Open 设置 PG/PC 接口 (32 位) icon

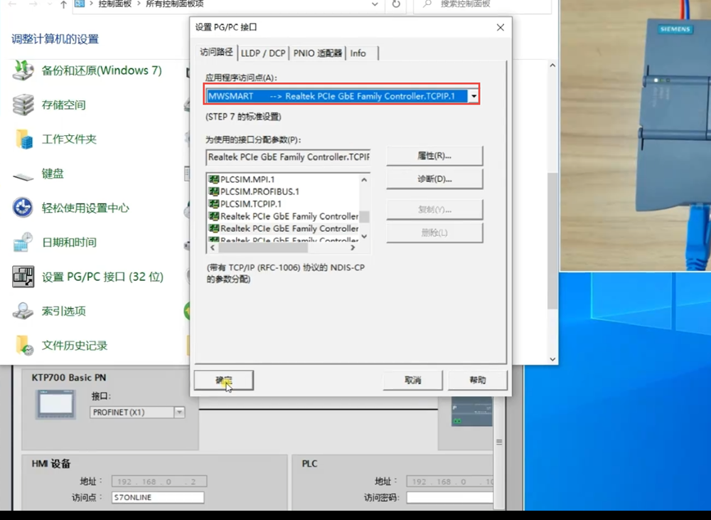click(23, 277)
